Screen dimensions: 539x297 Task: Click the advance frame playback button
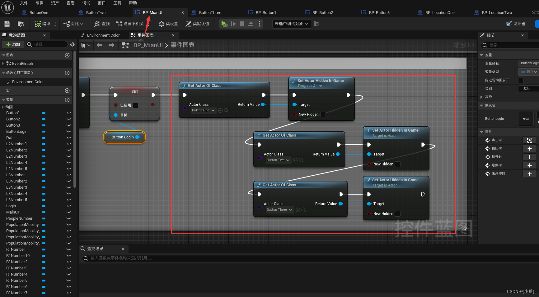pos(233,24)
